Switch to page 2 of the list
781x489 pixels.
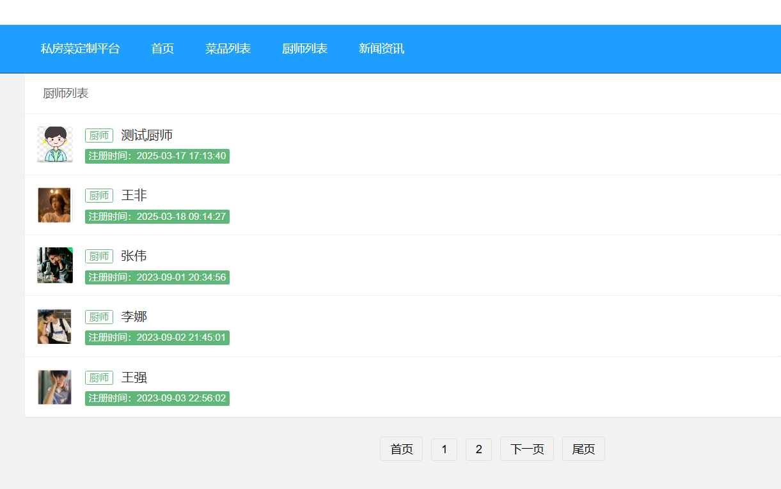pos(478,449)
